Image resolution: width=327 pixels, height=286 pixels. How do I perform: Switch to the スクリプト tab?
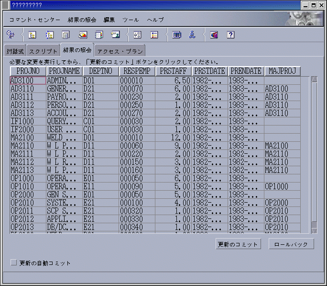click(x=43, y=51)
